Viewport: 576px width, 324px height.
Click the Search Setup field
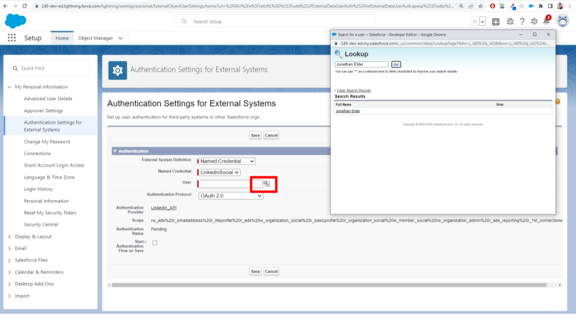[x=274, y=22]
